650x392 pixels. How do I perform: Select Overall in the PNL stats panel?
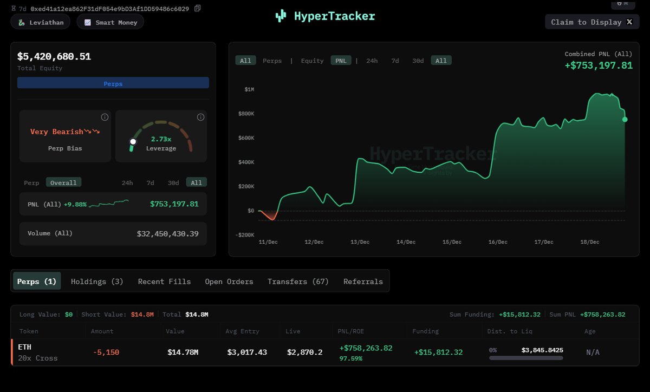[63, 183]
